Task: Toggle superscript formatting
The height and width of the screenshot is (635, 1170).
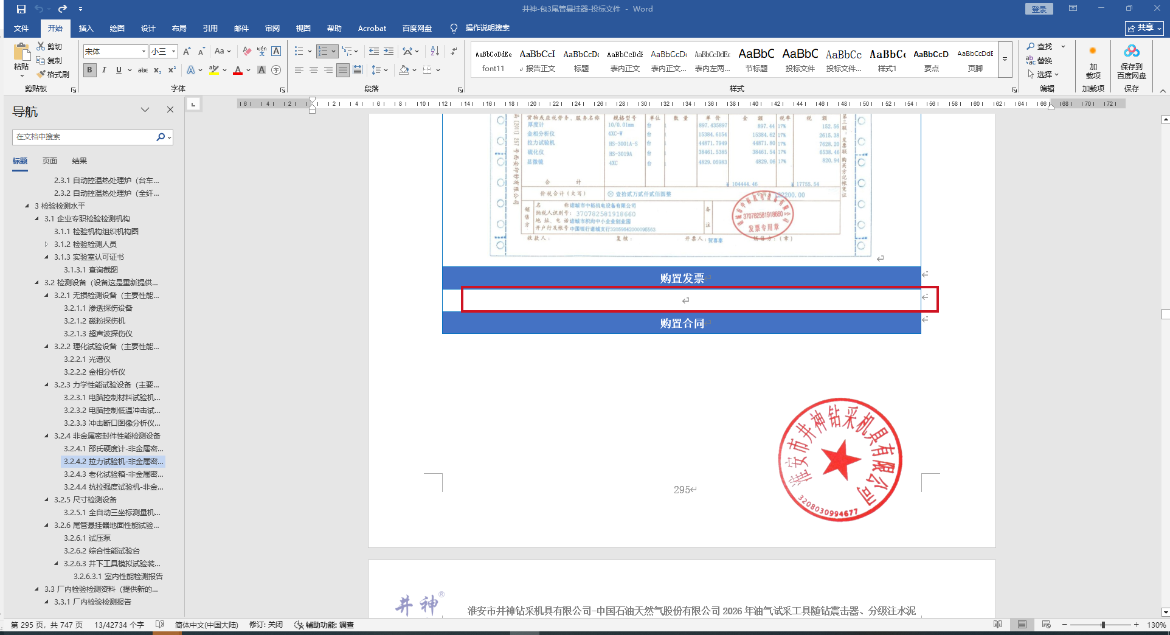Action: pos(172,70)
